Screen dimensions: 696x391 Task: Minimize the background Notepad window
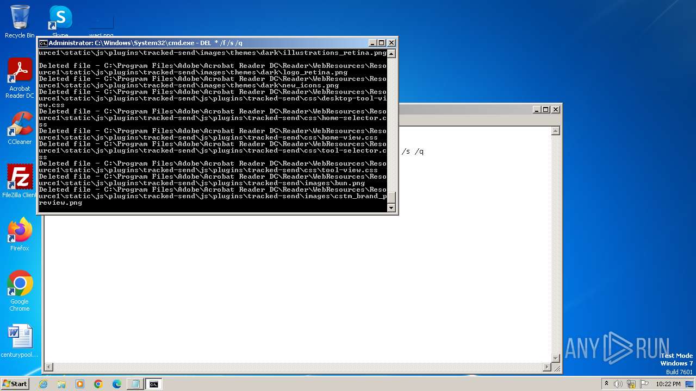point(537,109)
